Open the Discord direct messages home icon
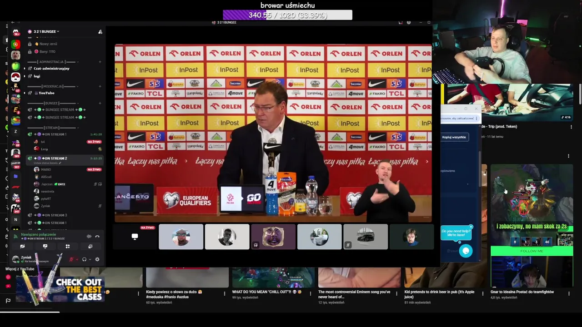Screen dimensions: 582x327 15,32
